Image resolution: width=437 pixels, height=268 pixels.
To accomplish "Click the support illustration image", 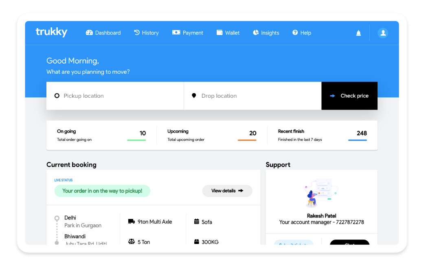I will (x=321, y=193).
